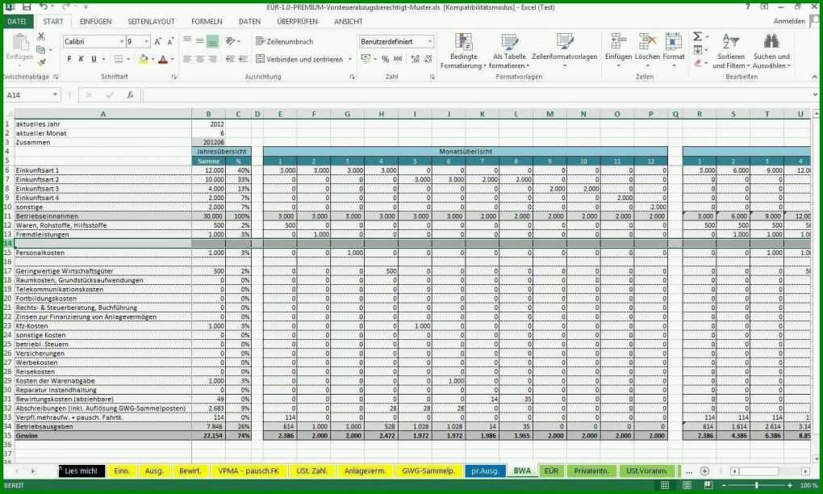Adjust the zoom slider handle
Image resolution: width=823 pixels, height=494 pixels.
coord(756,485)
